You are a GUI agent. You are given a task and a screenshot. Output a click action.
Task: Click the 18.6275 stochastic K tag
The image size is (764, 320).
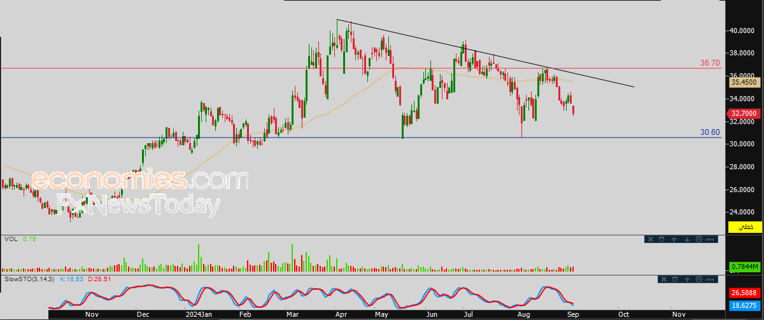(x=744, y=306)
